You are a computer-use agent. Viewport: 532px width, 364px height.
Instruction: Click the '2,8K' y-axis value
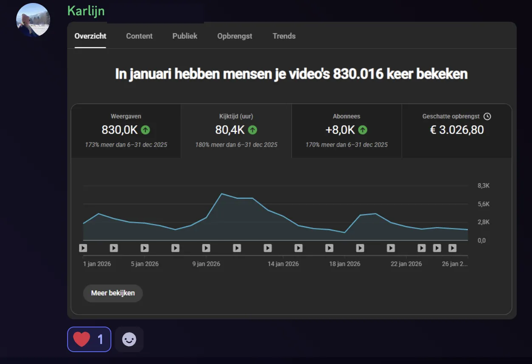pyautogui.click(x=484, y=222)
